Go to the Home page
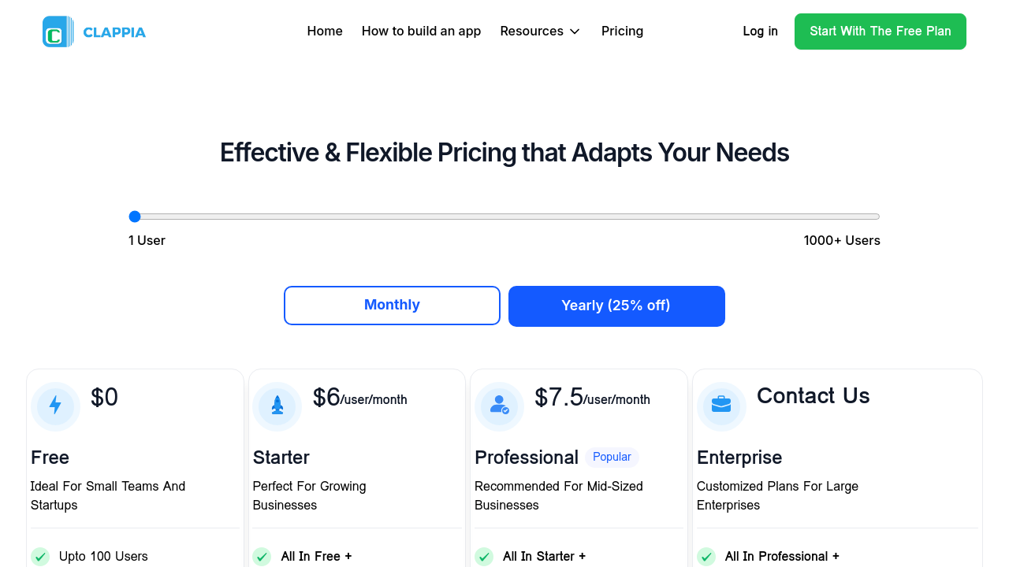The height and width of the screenshot is (567, 1009). click(325, 31)
